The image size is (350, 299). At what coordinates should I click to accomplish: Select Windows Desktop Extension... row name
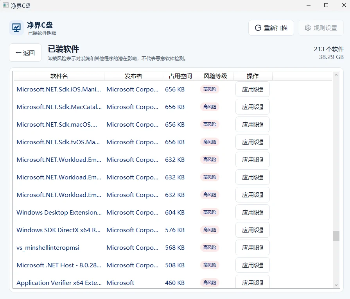pos(59,212)
